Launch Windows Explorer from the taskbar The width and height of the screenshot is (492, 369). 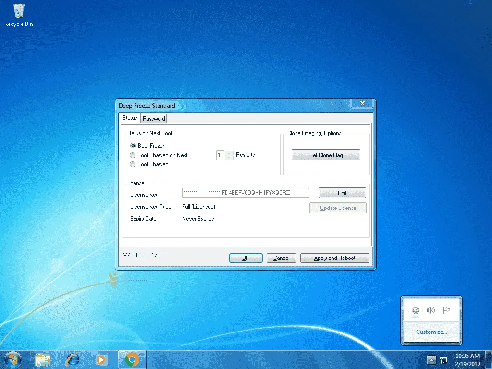pos(43,359)
